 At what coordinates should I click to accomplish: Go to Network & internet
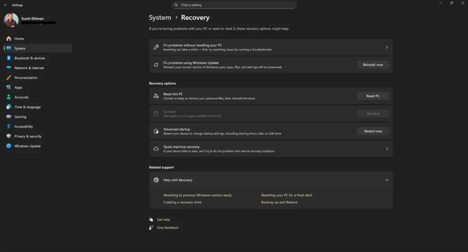[38, 68]
